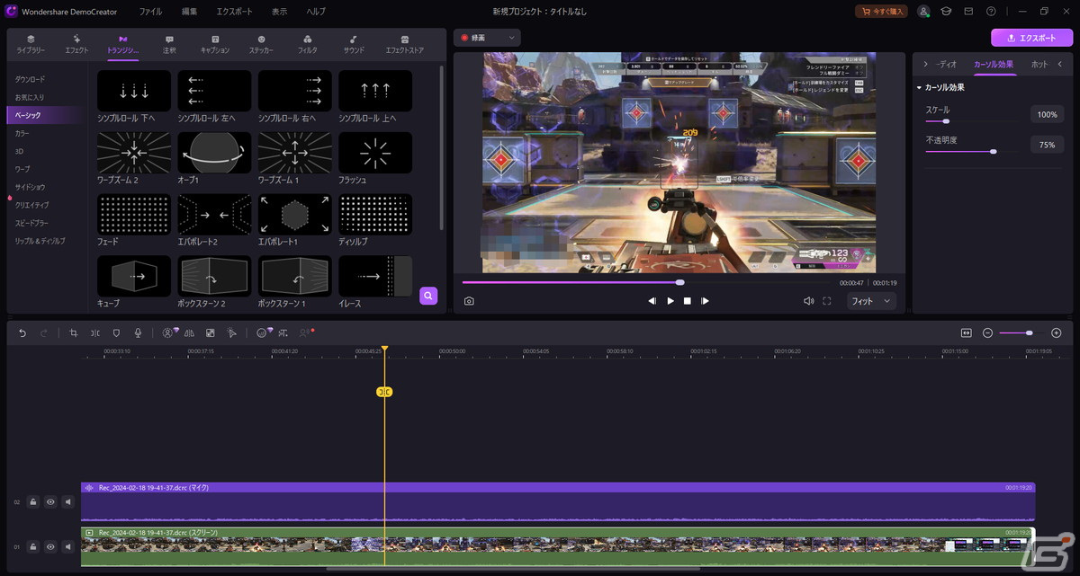Switch to the エフェクト tab
Viewport: 1080px width, 576px height.
[x=76, y=45]
